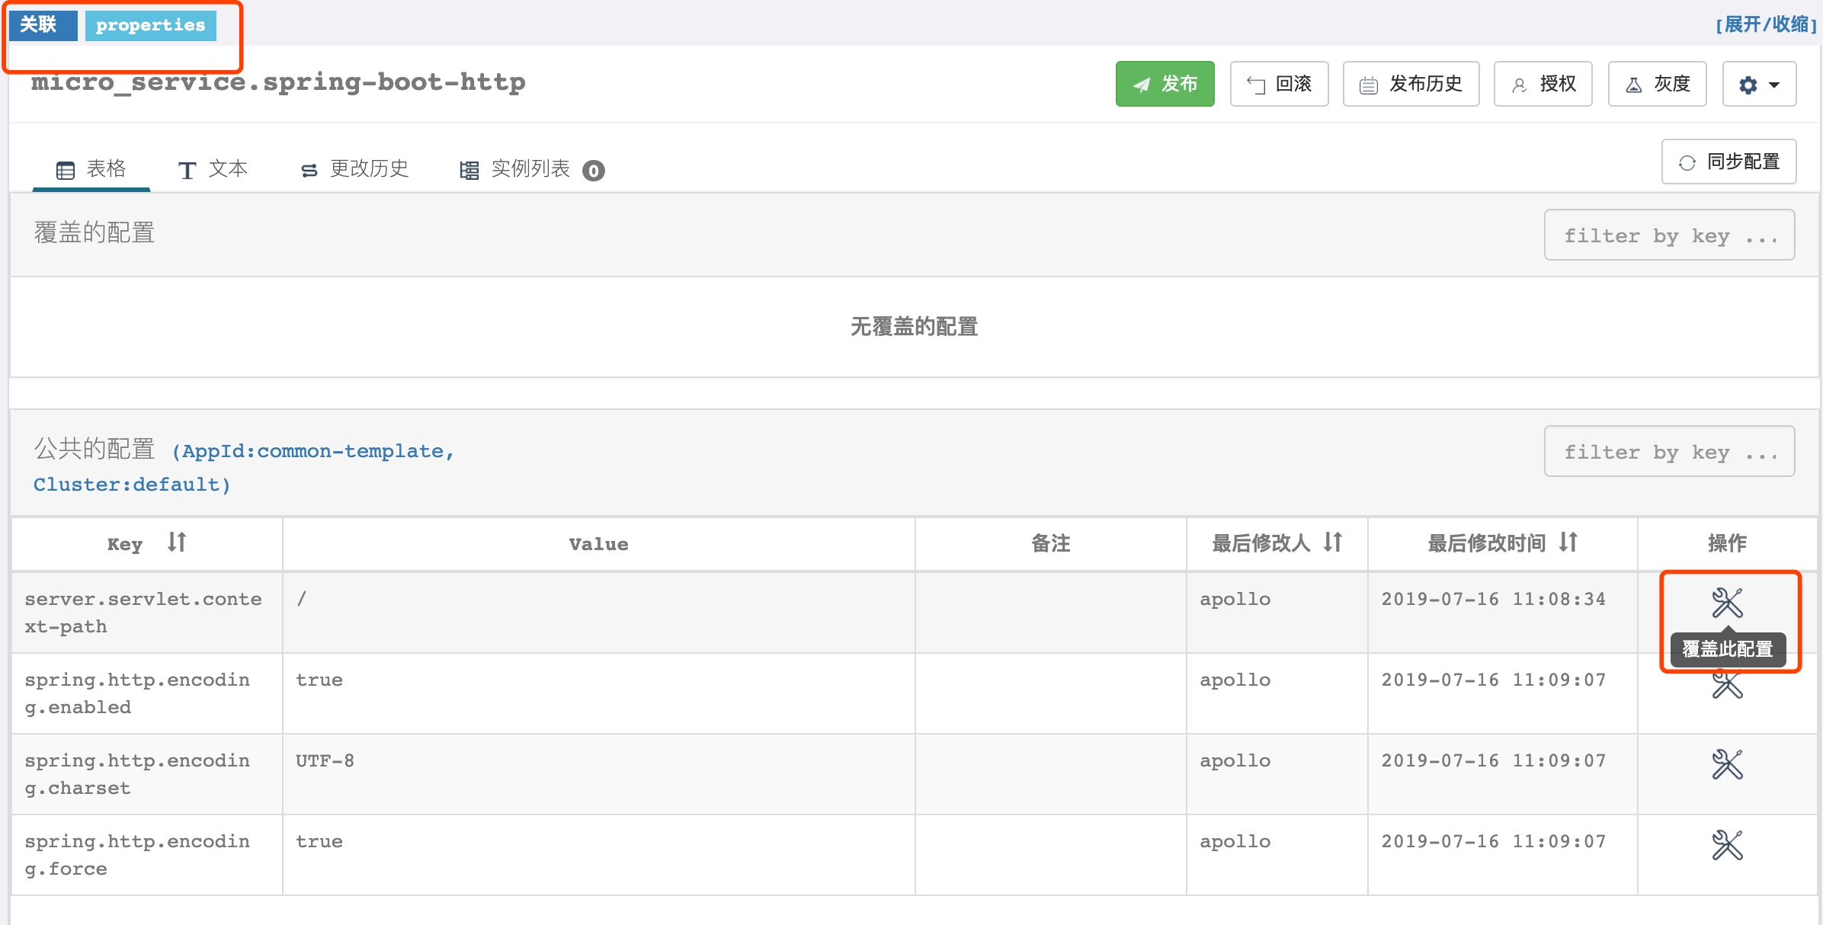Sort table by Key column arrow
This screenshot has width=1823, height=925.
pyautogui.click(x=177, y=542)
